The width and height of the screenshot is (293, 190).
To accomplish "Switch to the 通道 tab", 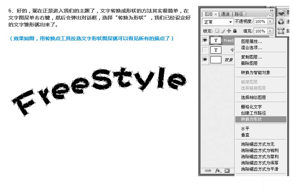I will (226, 14).
